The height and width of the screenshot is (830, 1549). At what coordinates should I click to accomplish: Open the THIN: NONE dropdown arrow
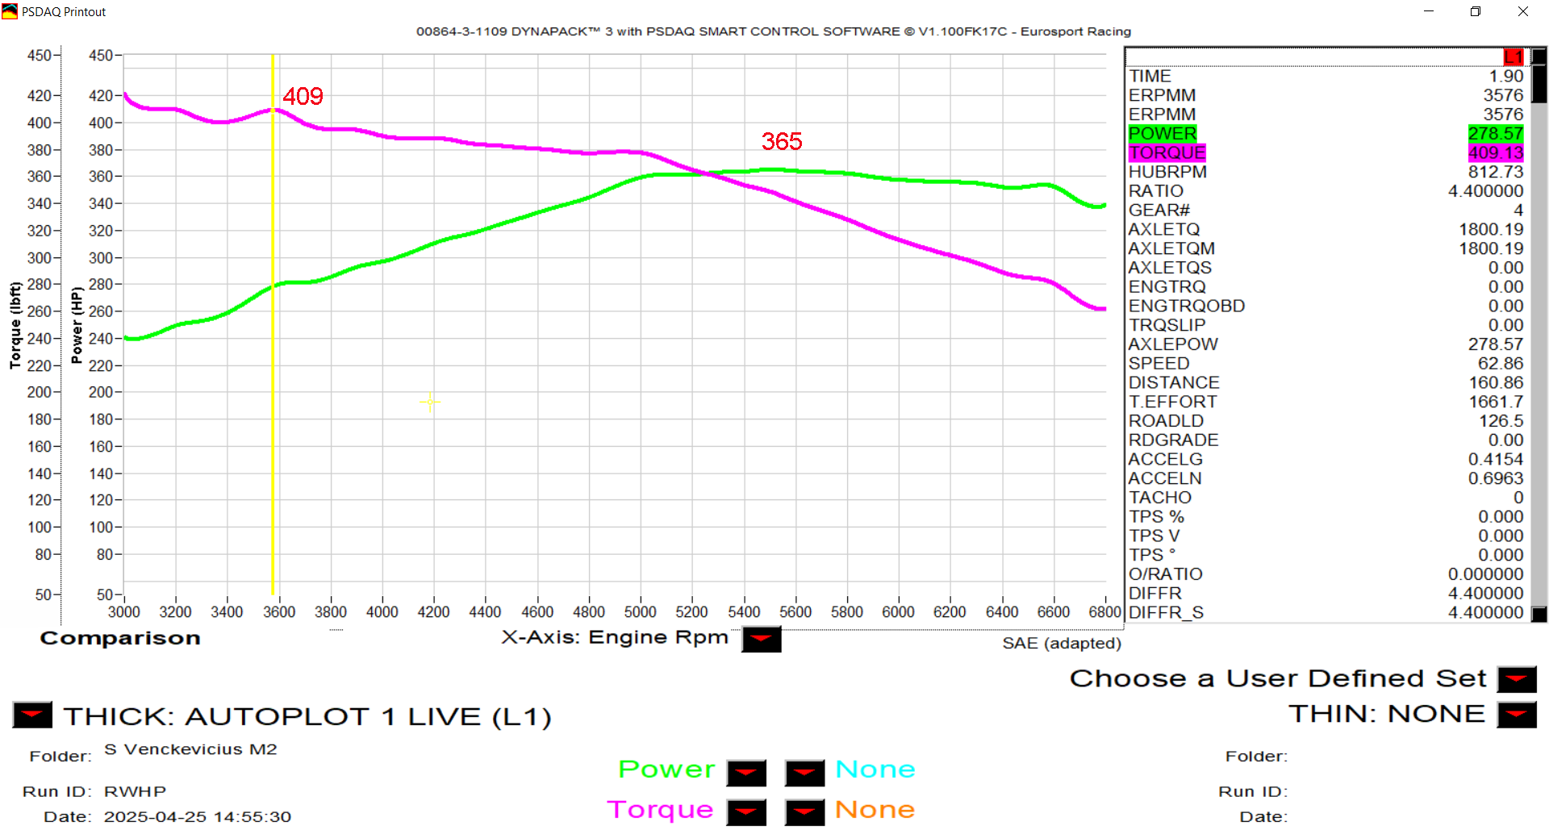(x=1517, y=715)
